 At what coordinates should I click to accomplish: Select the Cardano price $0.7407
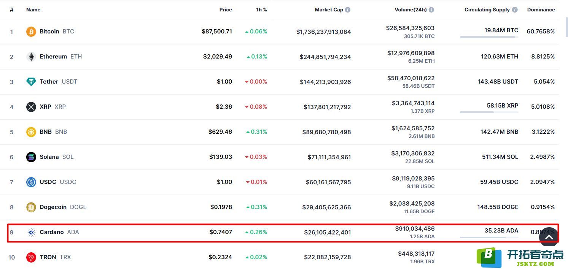[221, 232]
